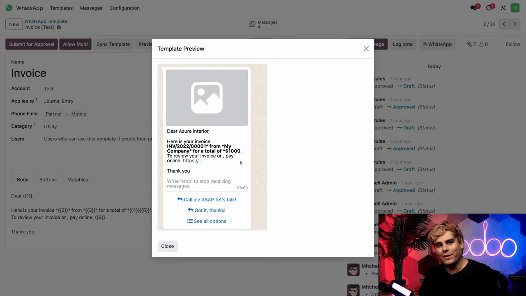Close the Template Preview with the X

(366, 49)
